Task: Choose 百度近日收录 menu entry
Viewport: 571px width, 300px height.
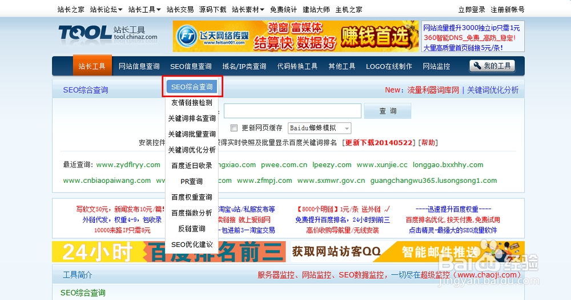Action: (x=192, y=166)
